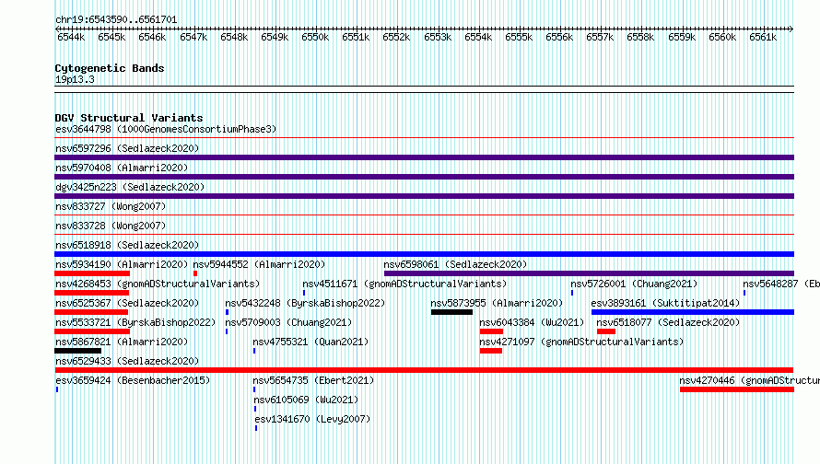Screen dimensions: 820x464
Task: Click the 19p13.3 band label
Action: (x=75, y=79)
